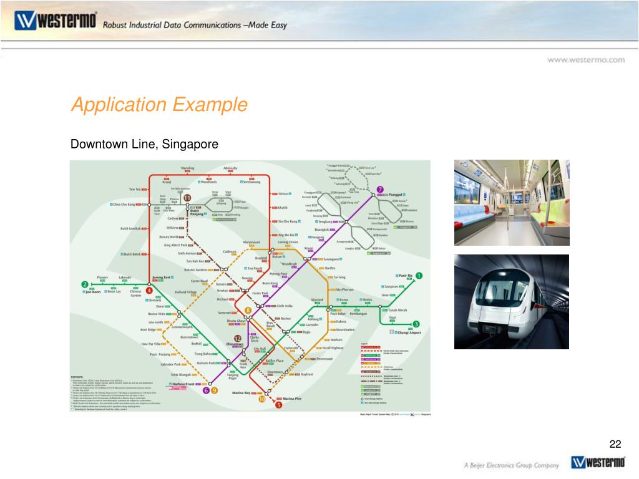
Task: Click the Khatib station label
Action: click(283, 208)
